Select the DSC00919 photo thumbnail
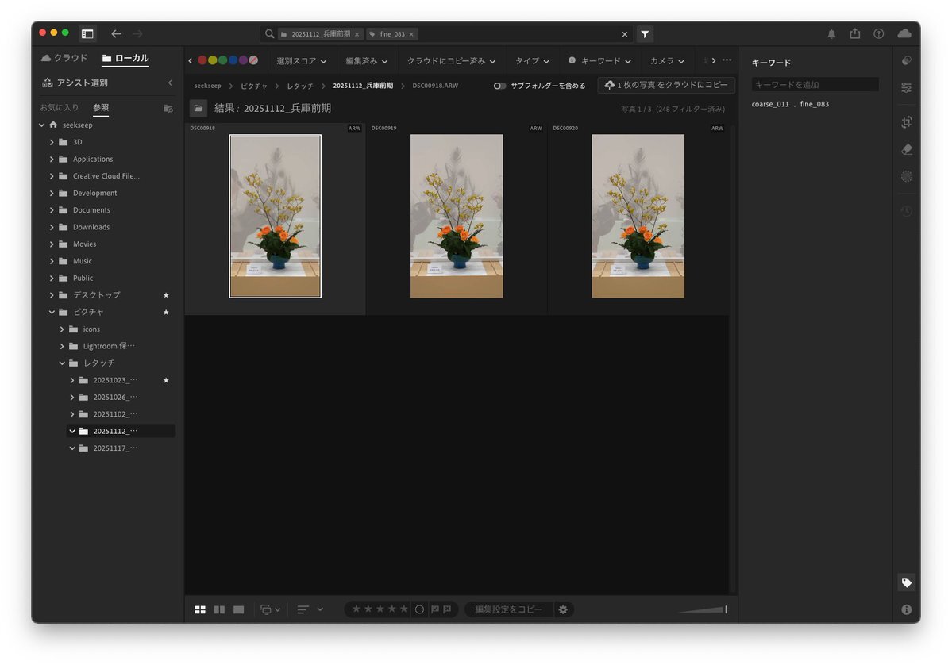The height and width of the screenshot is (665, 952). 457,216
